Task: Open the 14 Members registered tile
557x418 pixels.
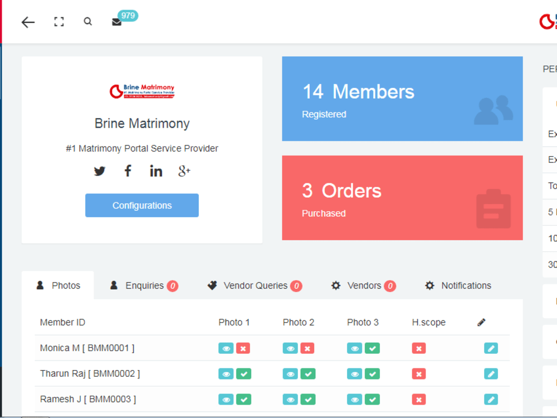Action: point(402,99)
